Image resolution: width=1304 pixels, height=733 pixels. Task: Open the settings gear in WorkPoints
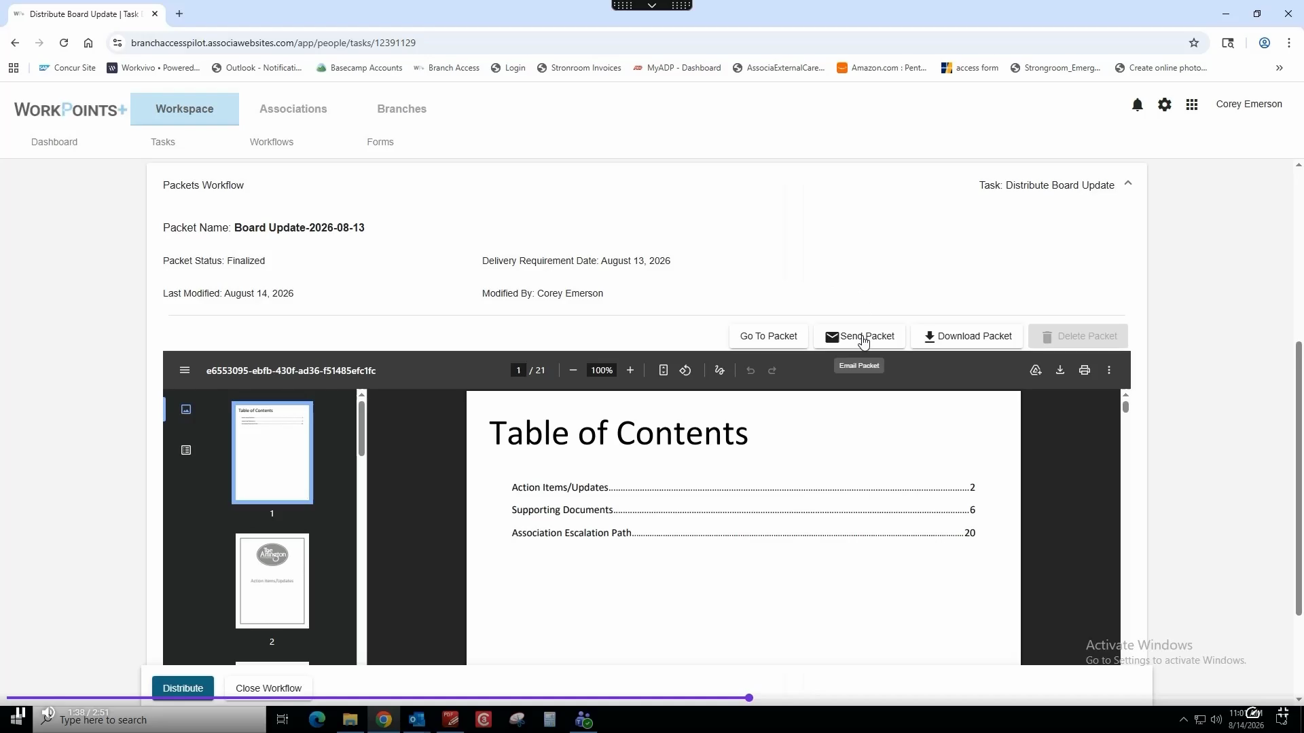(1165, 105)
